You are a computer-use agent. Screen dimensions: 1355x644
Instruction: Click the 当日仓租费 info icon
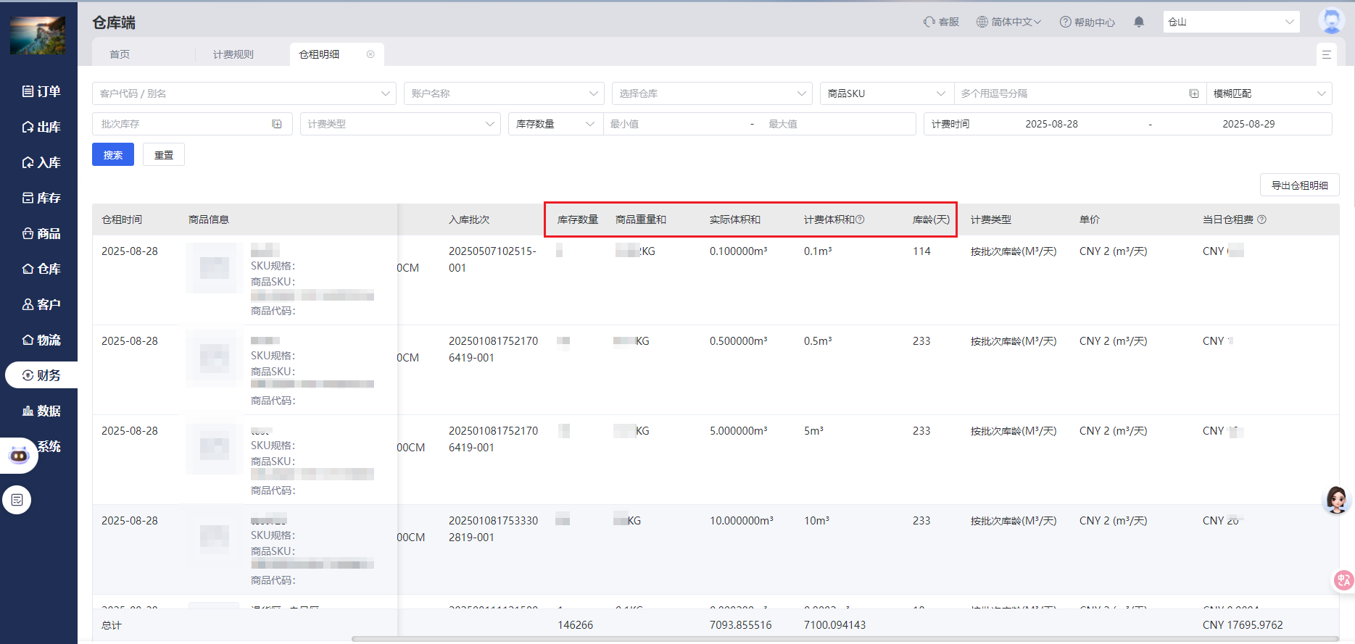pos(1261,219)
